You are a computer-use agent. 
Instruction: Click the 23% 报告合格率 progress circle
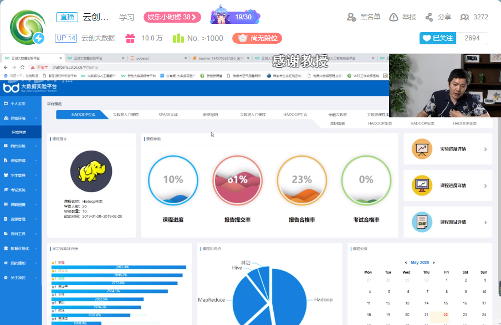(x=301, y=180)
